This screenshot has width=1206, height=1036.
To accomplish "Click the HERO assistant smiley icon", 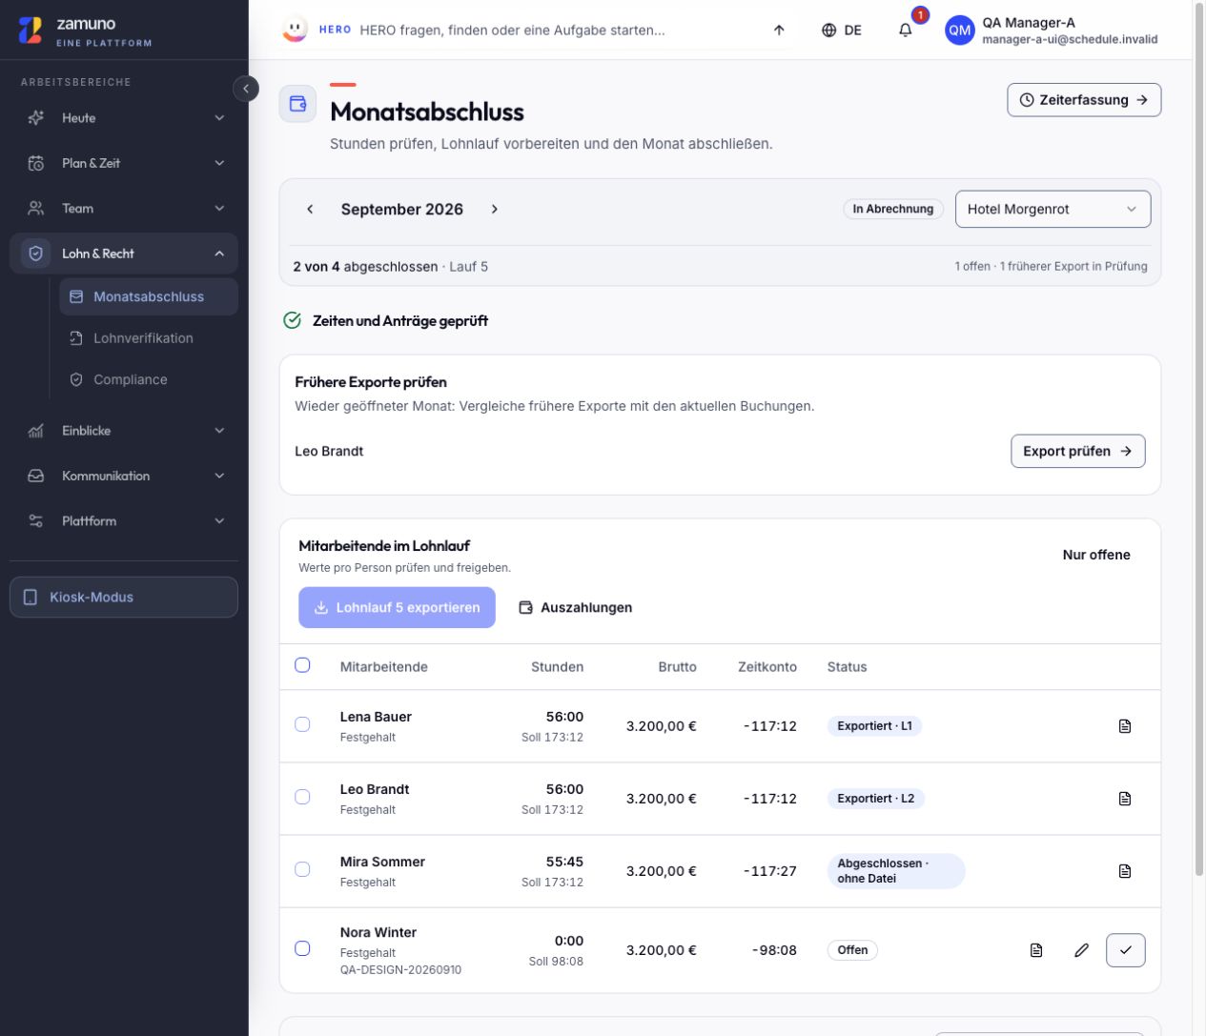I will (296, 30).
